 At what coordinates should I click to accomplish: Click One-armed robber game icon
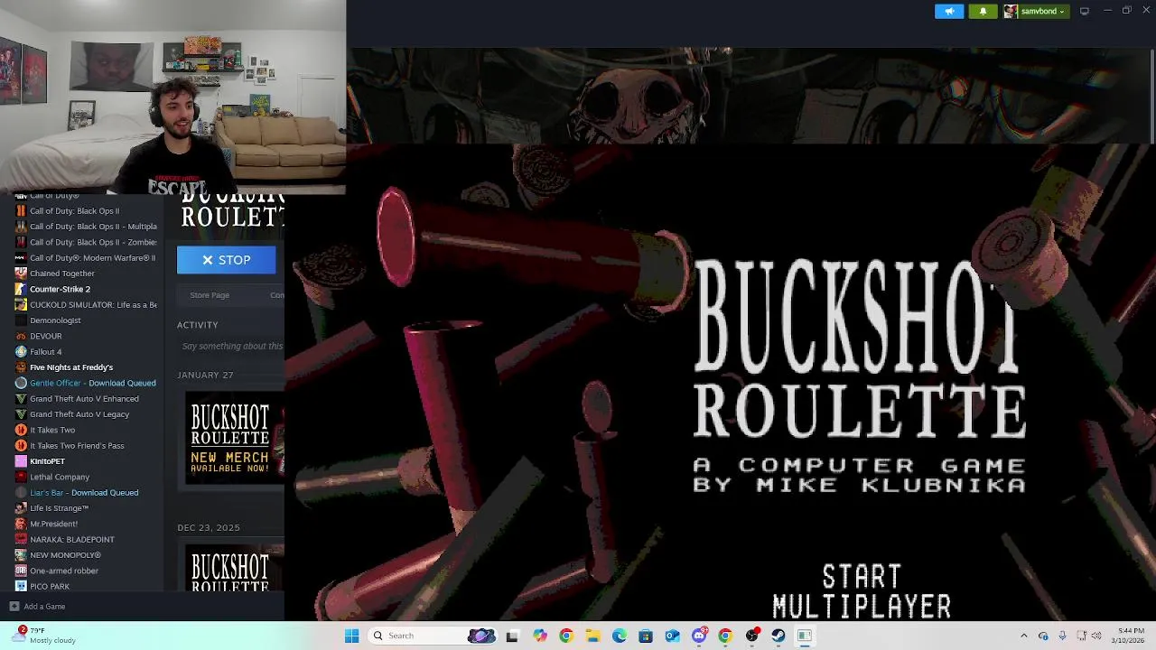21,571
